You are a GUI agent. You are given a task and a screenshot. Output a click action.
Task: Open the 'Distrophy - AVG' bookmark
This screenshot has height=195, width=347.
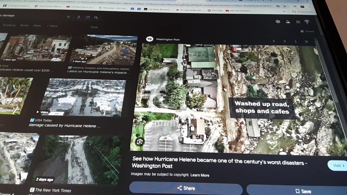click(x=113, y=8)
